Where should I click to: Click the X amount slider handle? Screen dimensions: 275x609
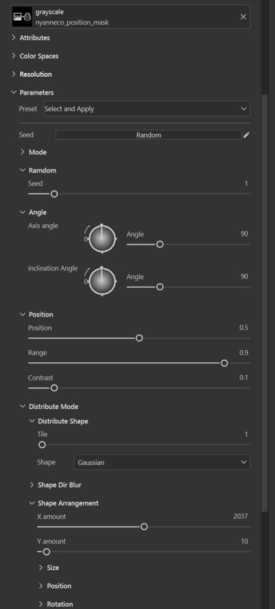[x=144, y=527]
